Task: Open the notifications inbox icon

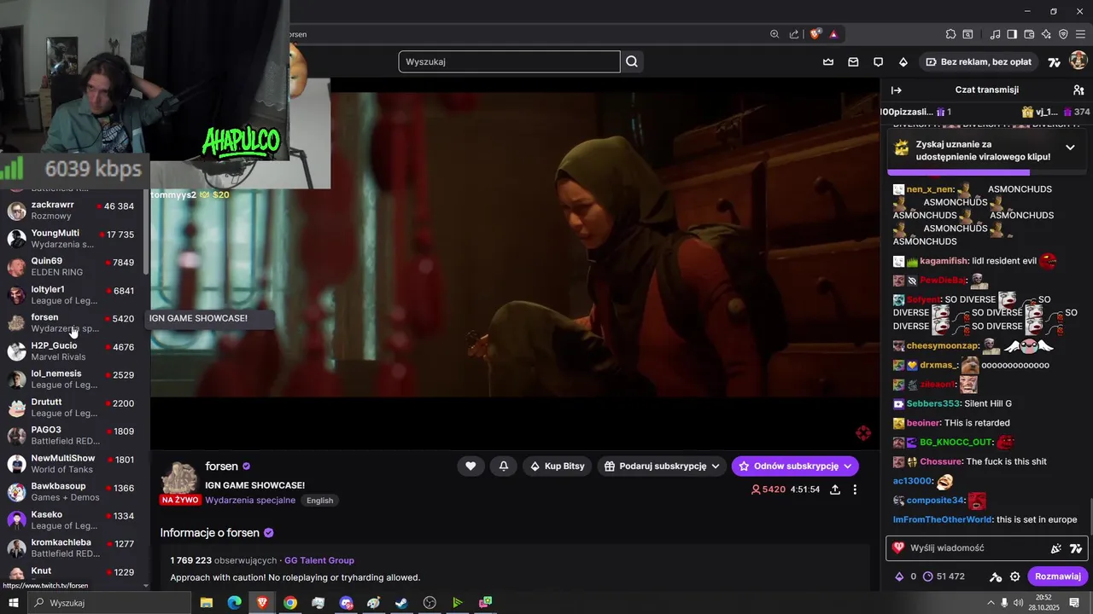Action: click(x=853, y=61)
